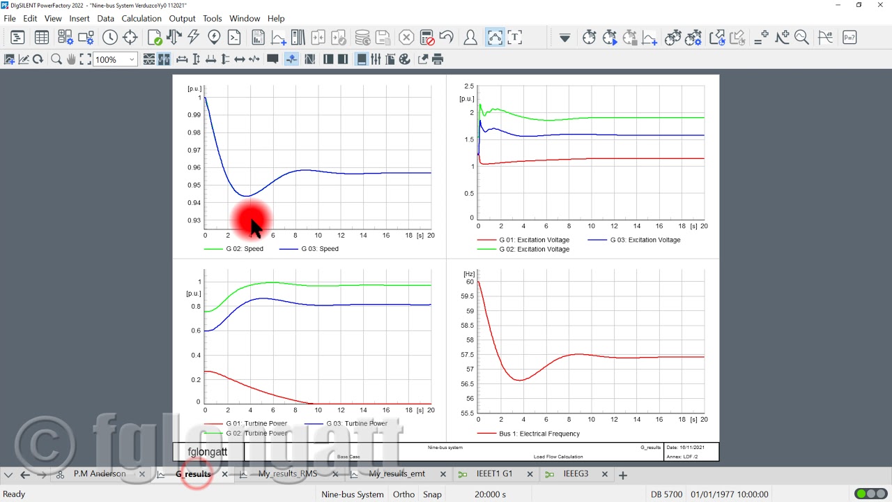Click Run Simulation stopwatch with play icon
This screenshot has height=502, width=892.
(610, 38)
